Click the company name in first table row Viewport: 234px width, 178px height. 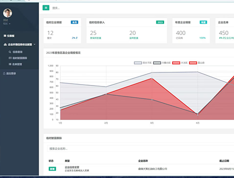point(153,169)
